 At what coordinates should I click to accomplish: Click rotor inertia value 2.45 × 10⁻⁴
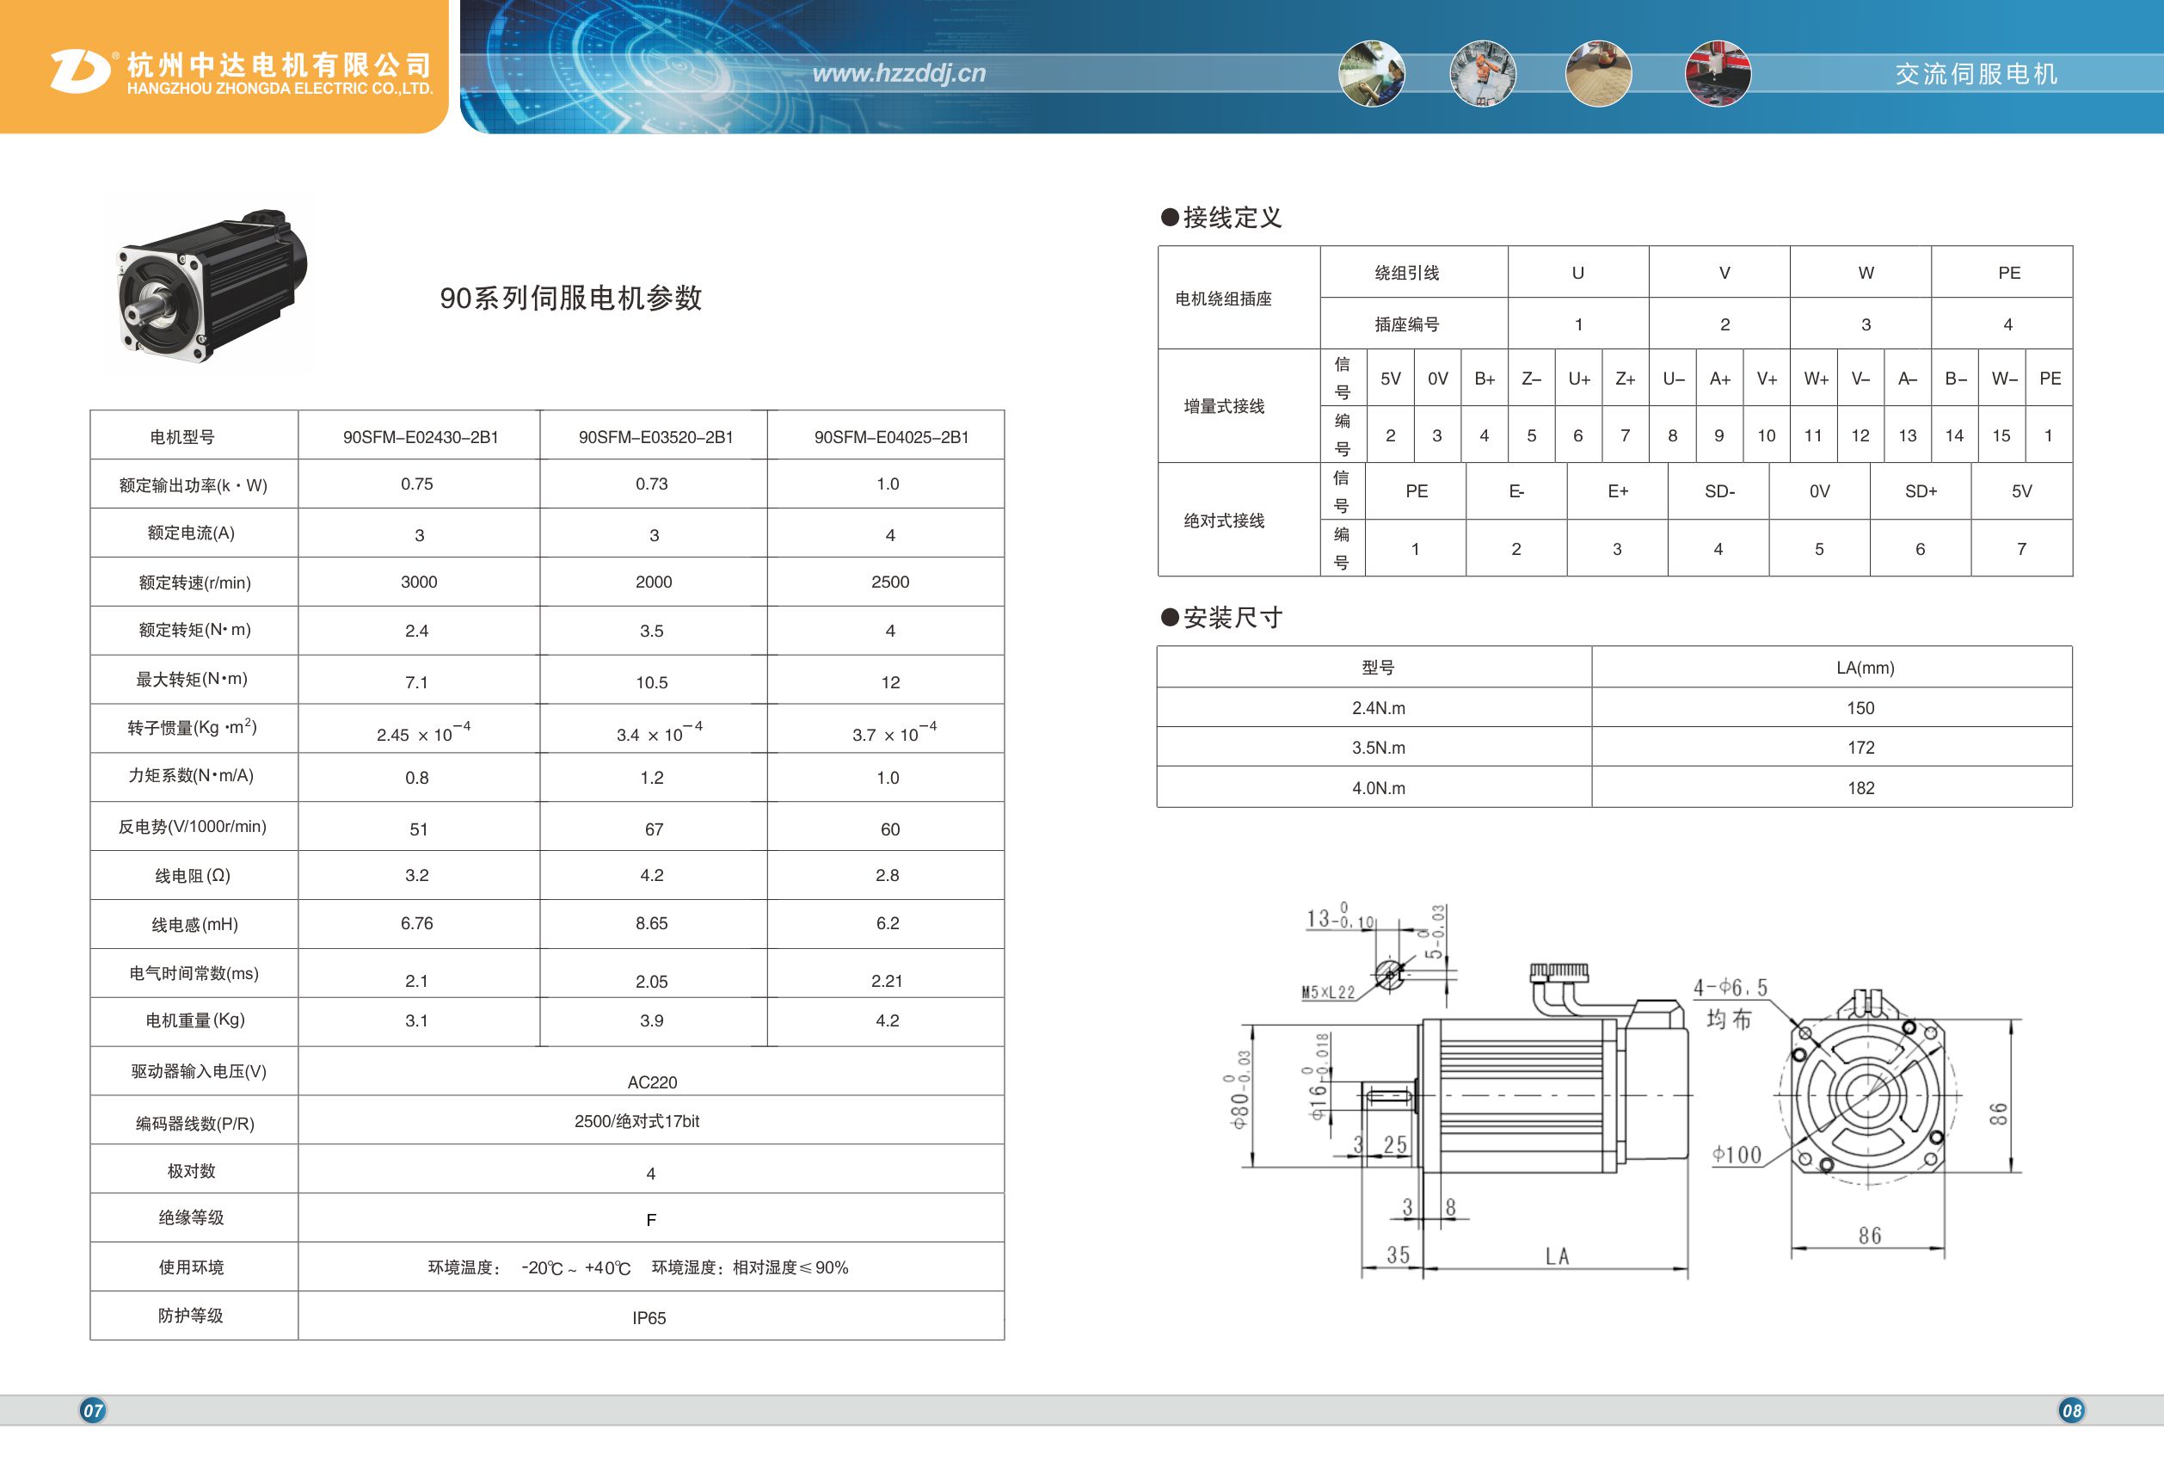click(x=423, y=731)
